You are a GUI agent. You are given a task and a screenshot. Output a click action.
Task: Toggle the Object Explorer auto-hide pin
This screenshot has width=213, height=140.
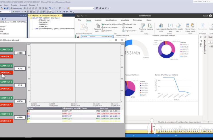[23, 16]
